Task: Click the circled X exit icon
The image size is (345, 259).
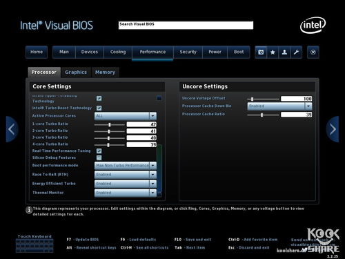Action: point(313,52)
